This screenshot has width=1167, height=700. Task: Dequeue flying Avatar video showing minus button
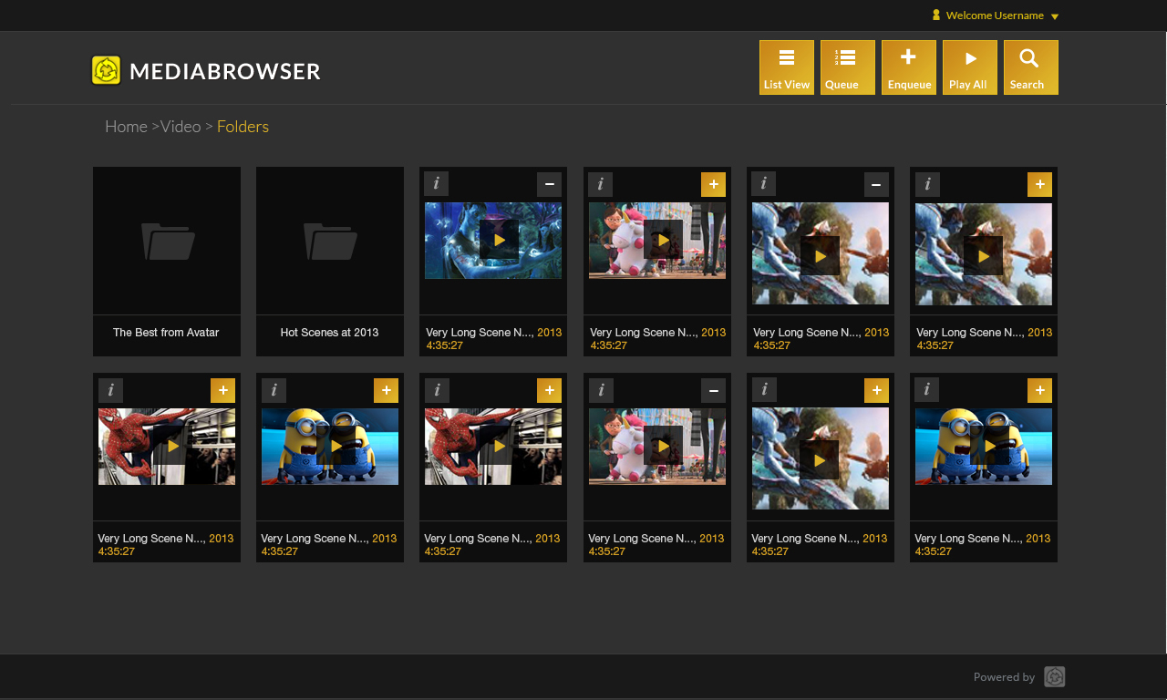[x=876, y=184]
